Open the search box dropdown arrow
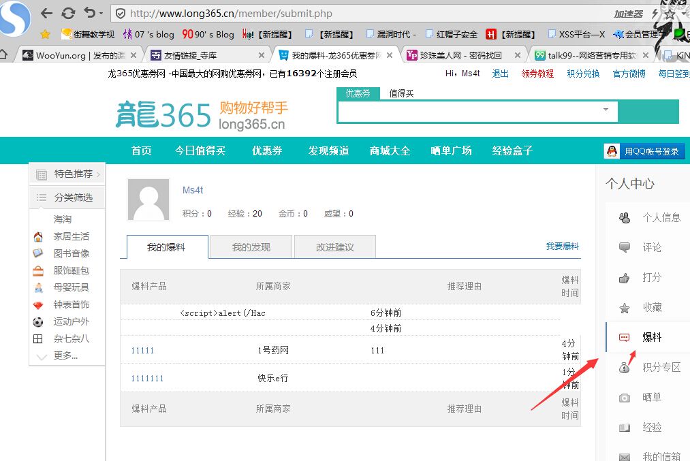 (606, 110)
